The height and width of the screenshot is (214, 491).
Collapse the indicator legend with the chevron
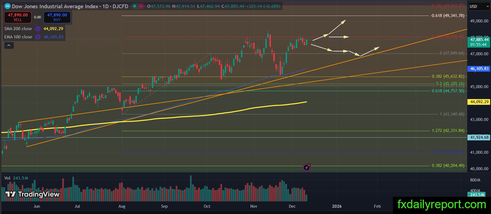(9, 45)
